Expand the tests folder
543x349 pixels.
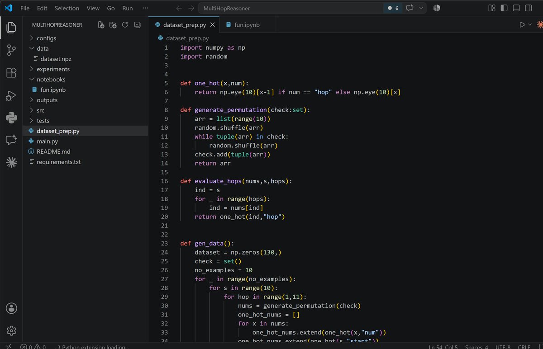coord(85,121)
